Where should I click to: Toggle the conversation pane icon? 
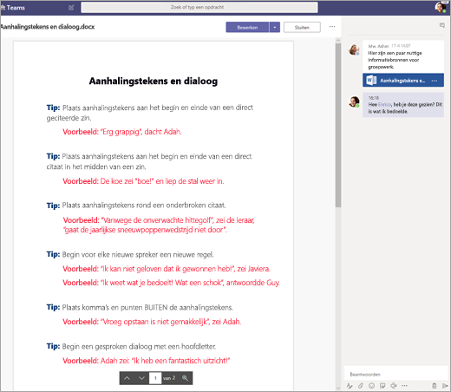pos(442,25)
